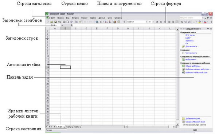
Task: Open the Font Color dropdown arrow
Action: (x=208, y=22)
